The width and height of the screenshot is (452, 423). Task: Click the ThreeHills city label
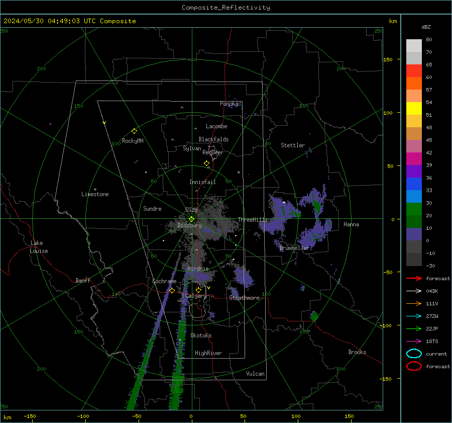point(253,220)
